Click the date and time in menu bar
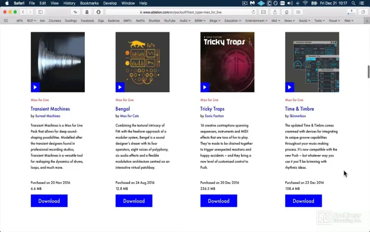Viewport: 370px width, 232px height. click(x=334, y=3)
